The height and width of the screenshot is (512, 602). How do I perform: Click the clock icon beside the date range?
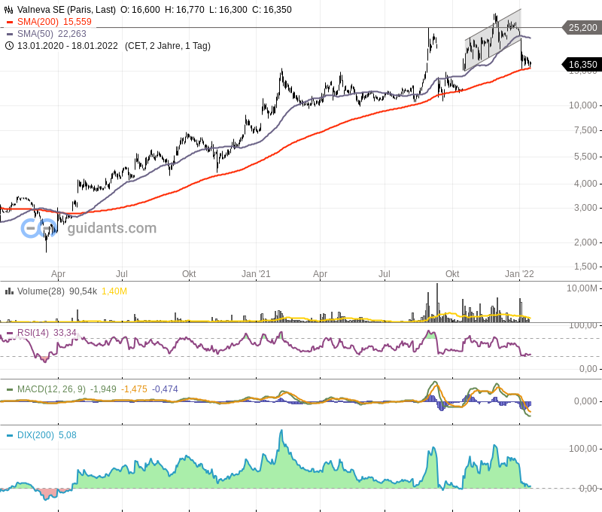click(9, 46)
